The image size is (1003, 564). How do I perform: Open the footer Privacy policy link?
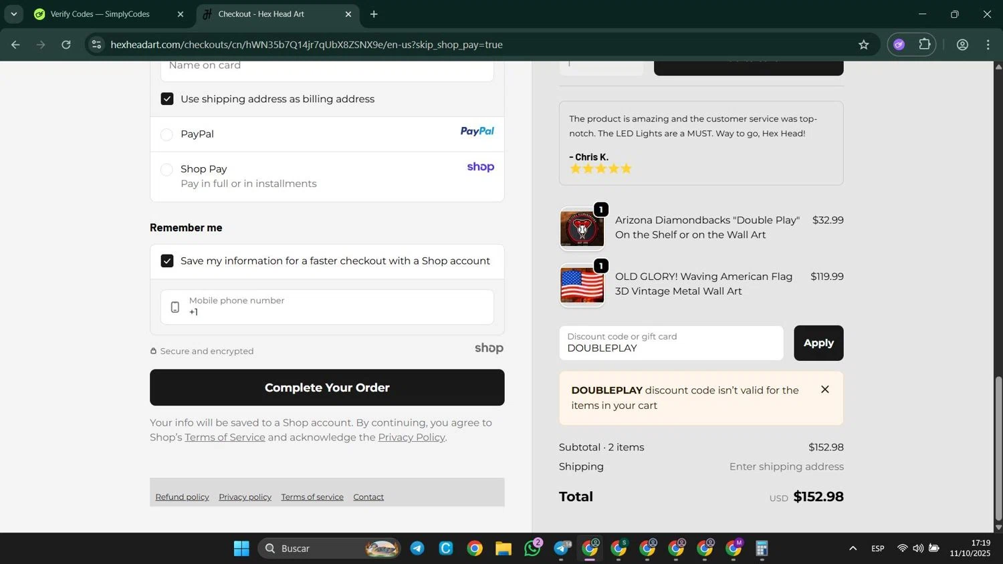[245, 497]
